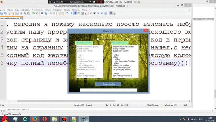Click the Paste clipboard toolbar icon

(28, 13)
